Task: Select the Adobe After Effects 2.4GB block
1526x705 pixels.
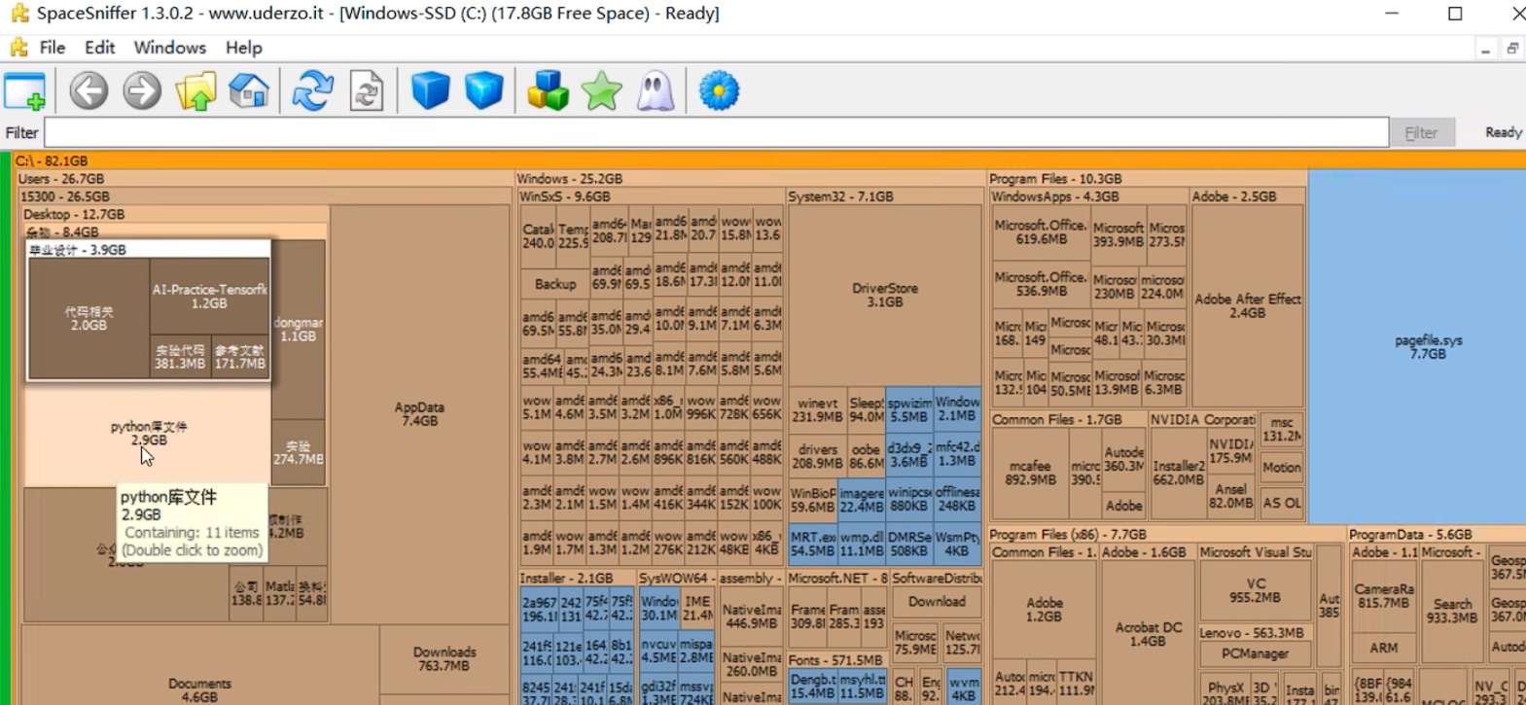Action: tap(1247, 306)
